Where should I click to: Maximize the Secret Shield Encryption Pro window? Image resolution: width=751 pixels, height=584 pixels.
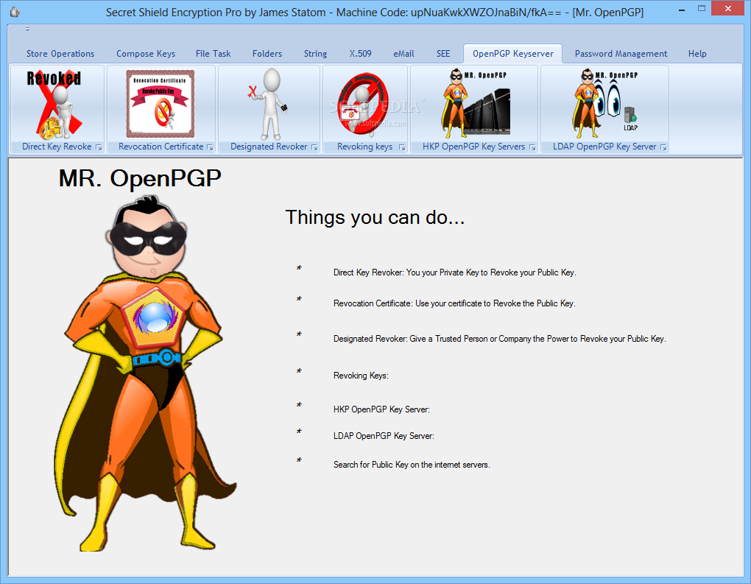[702, 9]
